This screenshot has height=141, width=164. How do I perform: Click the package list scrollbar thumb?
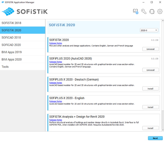coord(163,66)
